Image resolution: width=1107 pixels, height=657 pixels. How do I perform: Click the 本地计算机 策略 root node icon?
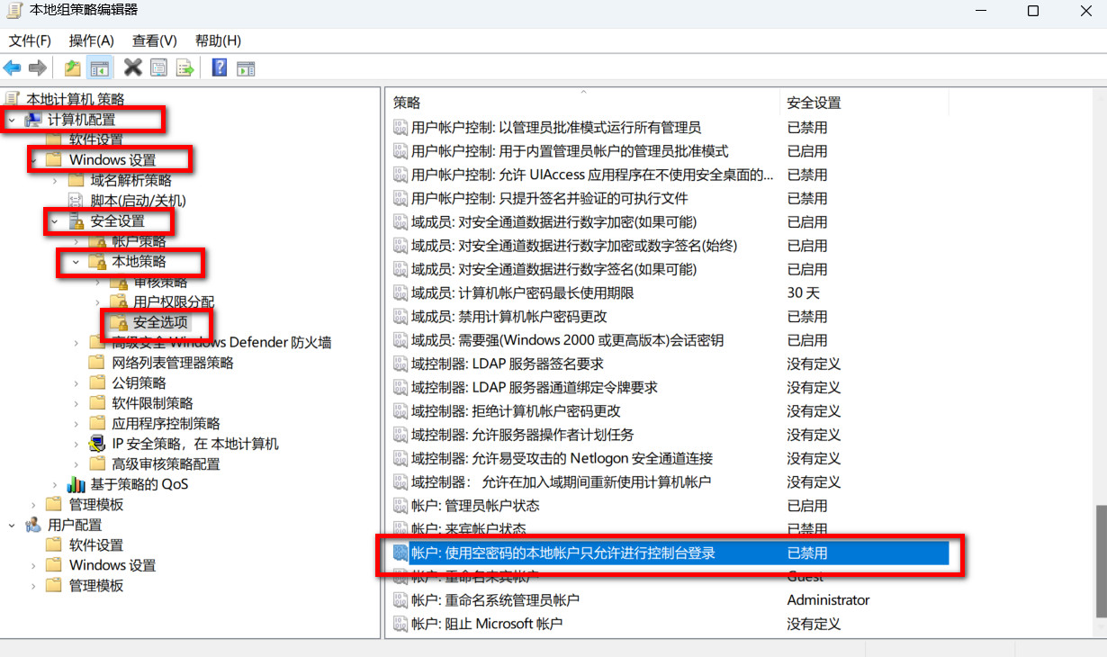[13, 99]
